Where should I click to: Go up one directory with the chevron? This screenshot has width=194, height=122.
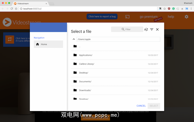point(74,39)
